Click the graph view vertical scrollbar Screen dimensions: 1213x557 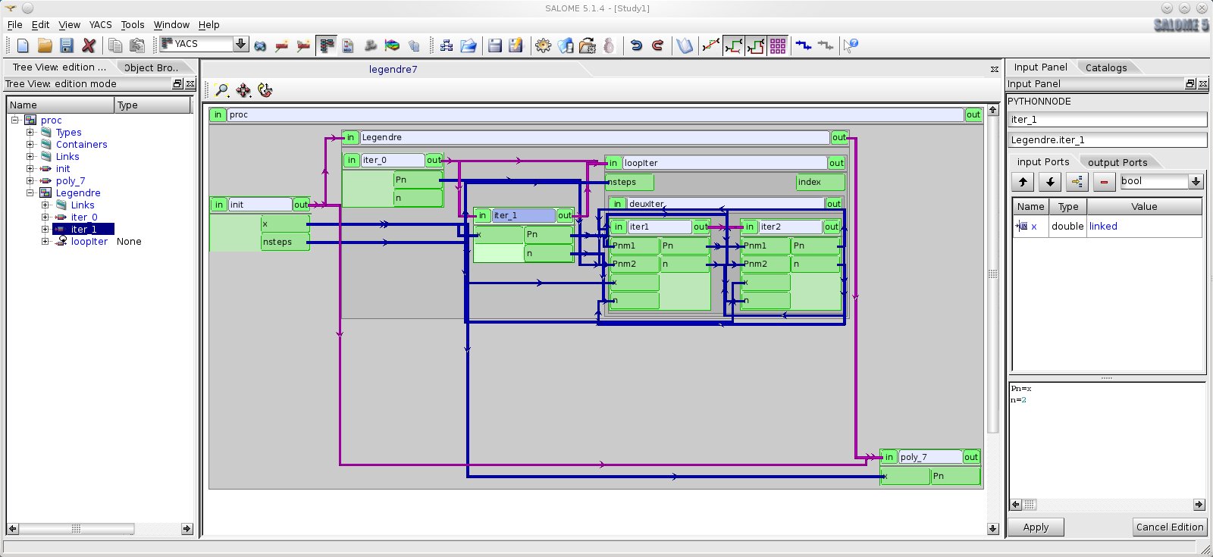pyautogui.click(x=992, y=274)
